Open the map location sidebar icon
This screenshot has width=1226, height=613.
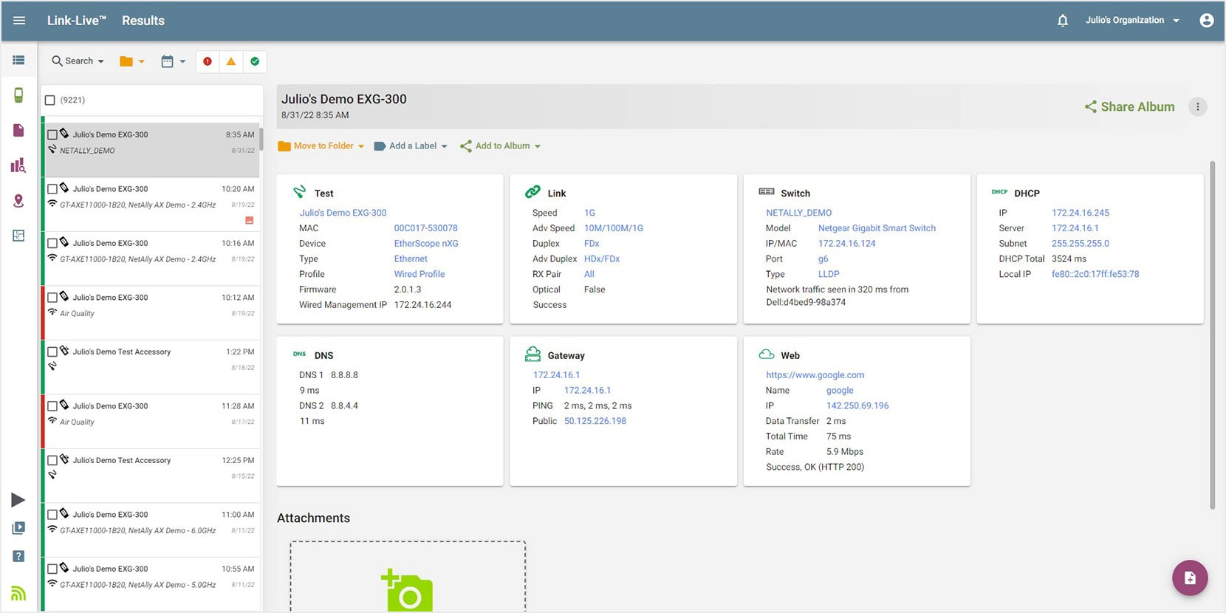18,201
